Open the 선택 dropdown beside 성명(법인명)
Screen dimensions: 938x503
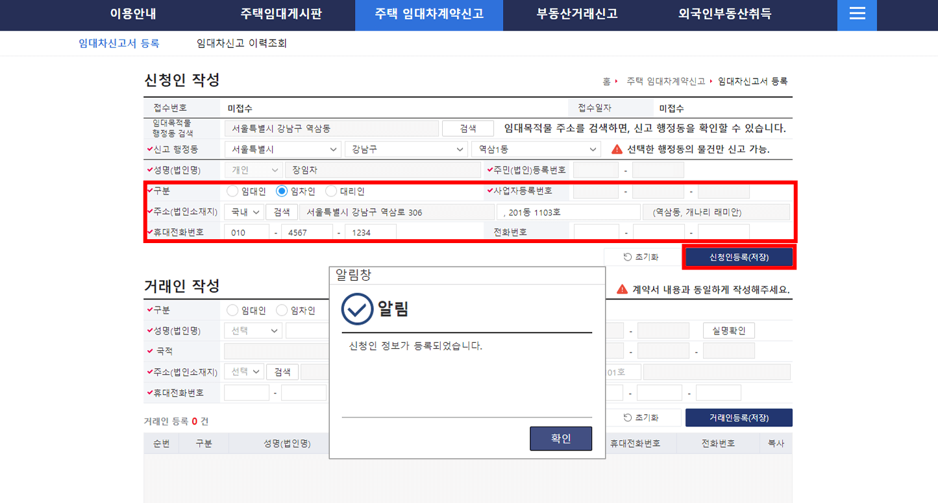[253, 330]
